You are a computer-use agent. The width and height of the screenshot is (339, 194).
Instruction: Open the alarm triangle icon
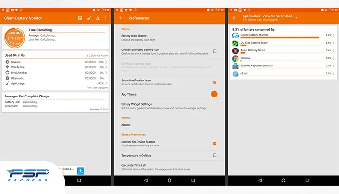(98, 18)
